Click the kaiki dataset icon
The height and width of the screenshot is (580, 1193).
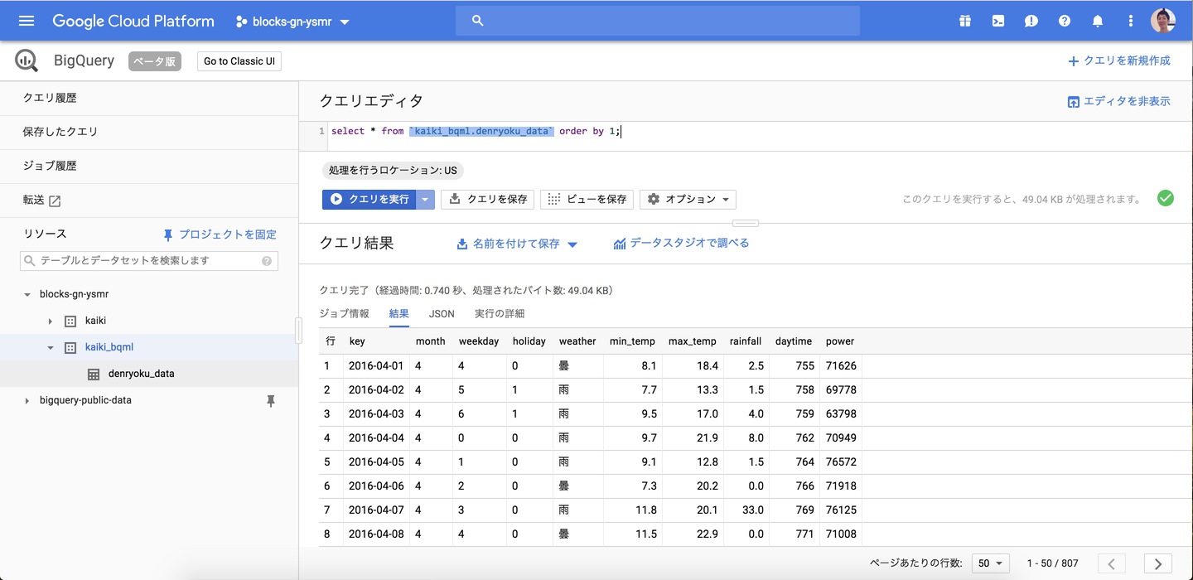pyautogui.click(x=70, y=321)
